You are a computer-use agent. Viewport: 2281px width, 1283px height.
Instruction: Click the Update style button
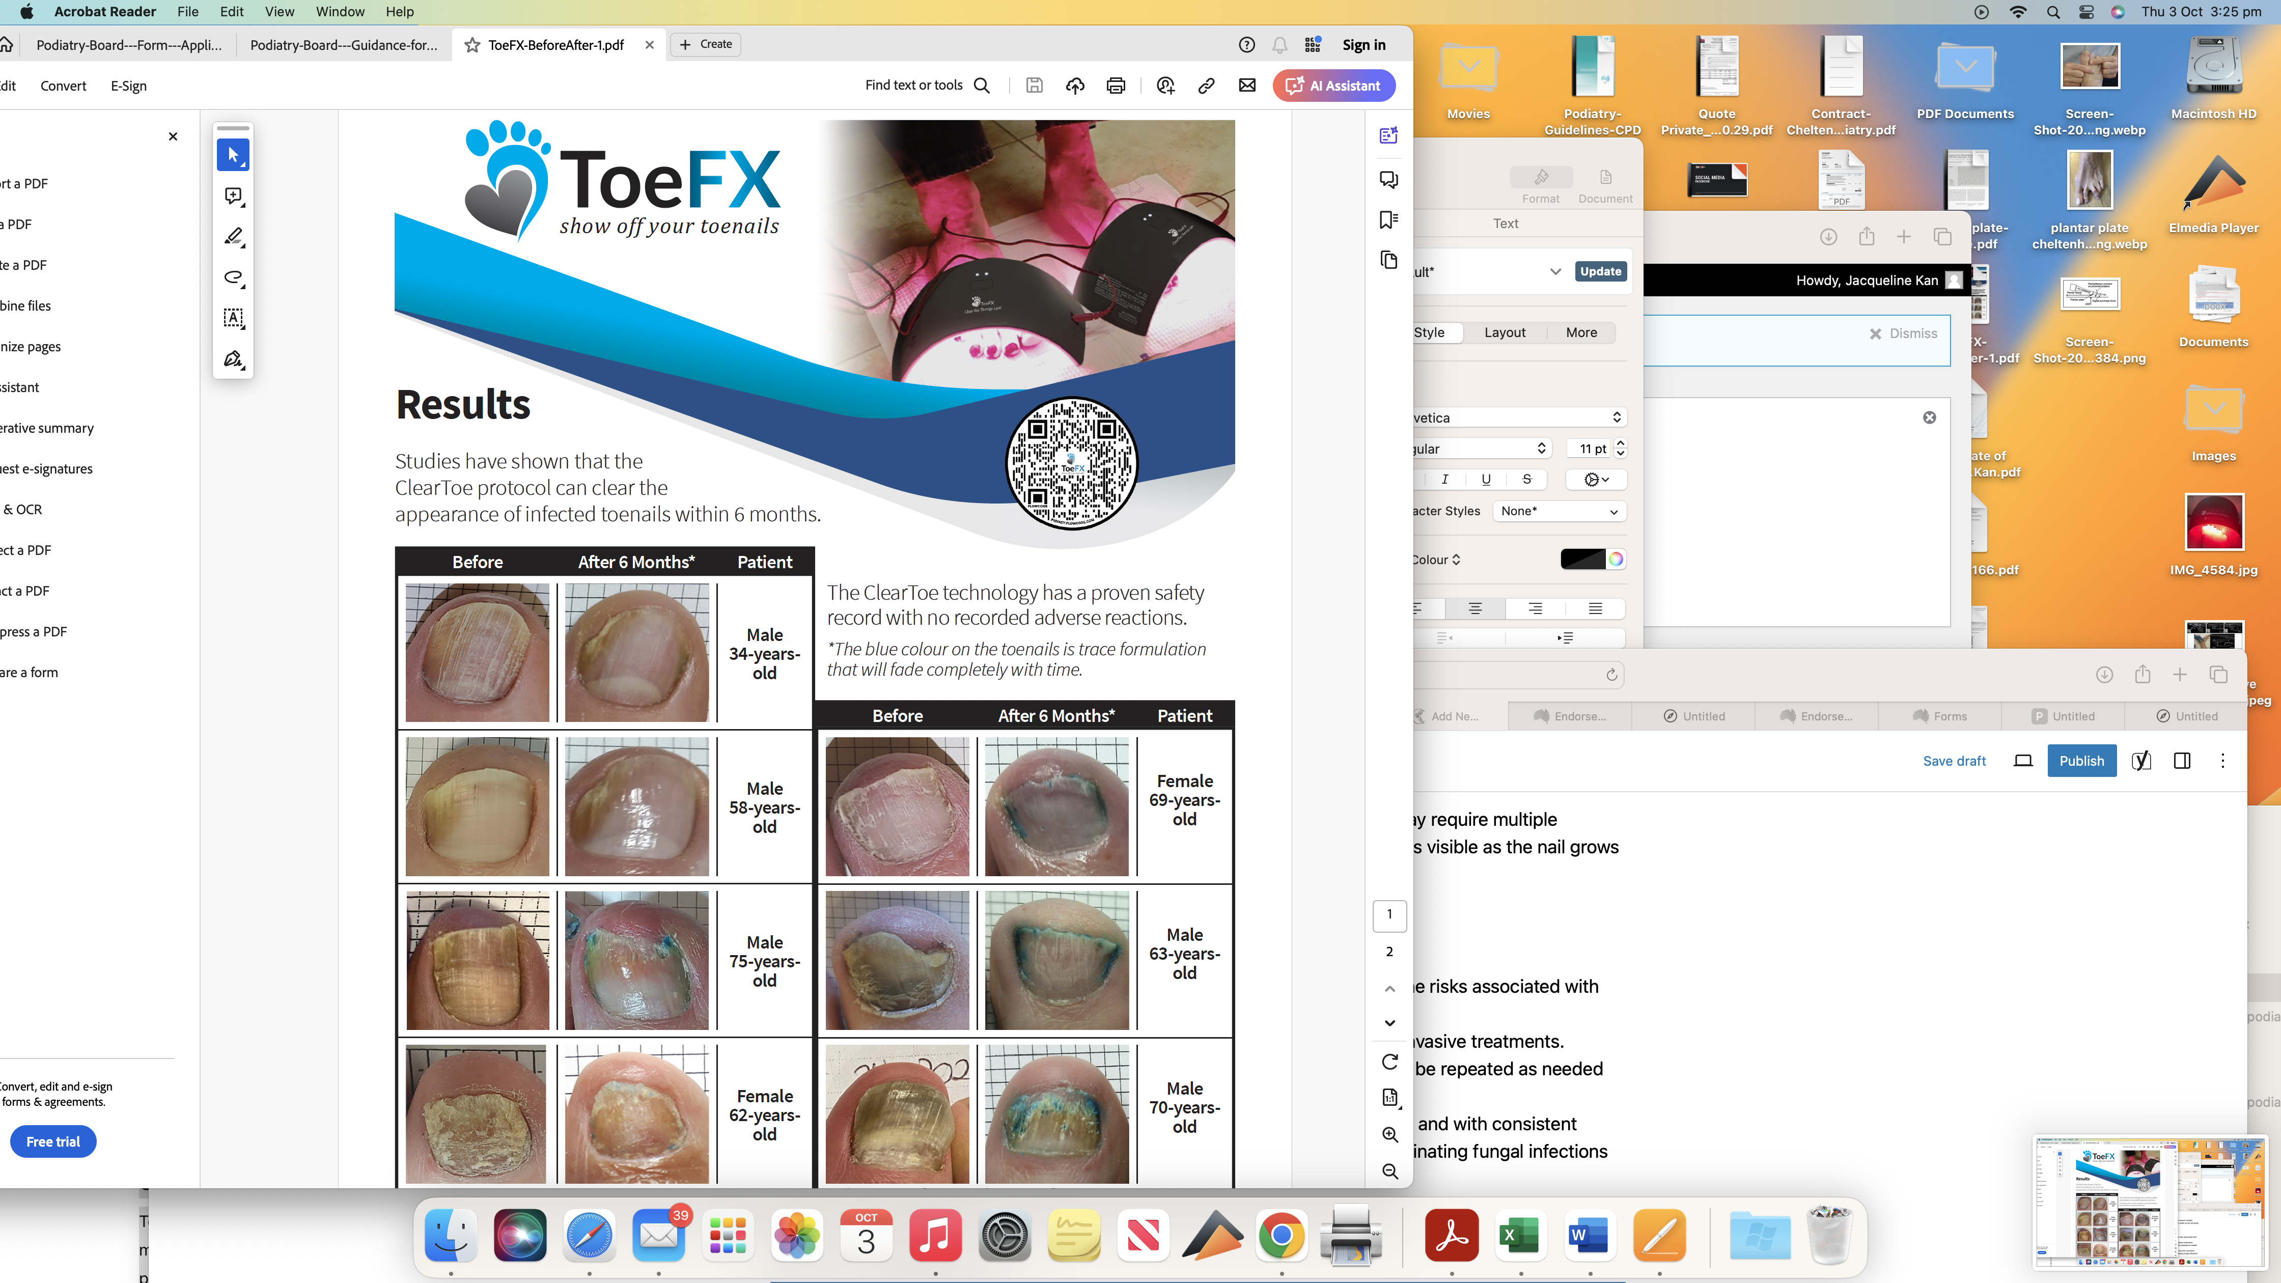(x=1601, y=272)
